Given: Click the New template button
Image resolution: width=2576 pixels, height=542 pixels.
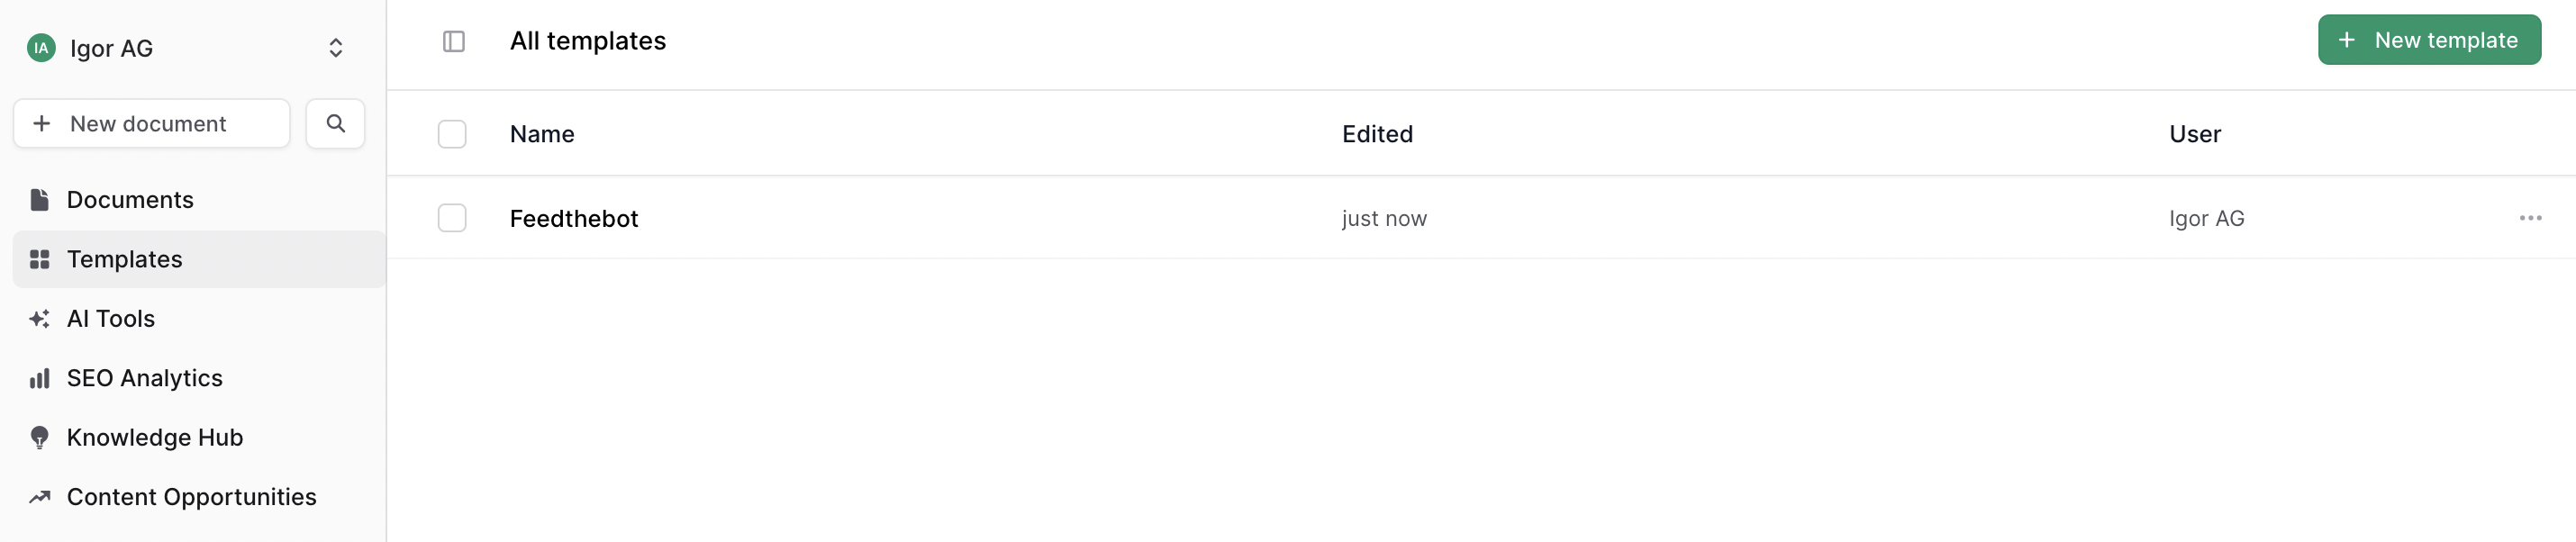Looking at the screenshot, I should pyautogui.click(x=2429, y=40).
